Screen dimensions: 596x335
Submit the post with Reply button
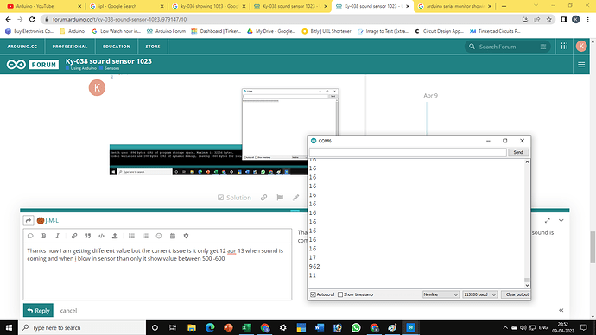click(38, 310)
